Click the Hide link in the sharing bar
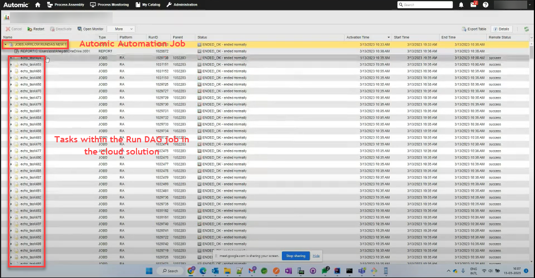Viewport: 535px width, 278px height. 316,256
